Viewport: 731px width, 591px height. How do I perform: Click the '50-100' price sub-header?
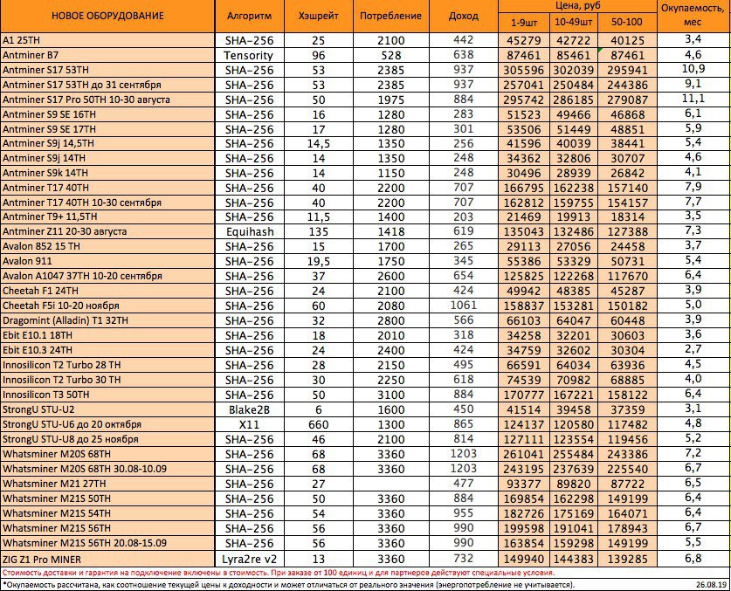click(627, 23)
